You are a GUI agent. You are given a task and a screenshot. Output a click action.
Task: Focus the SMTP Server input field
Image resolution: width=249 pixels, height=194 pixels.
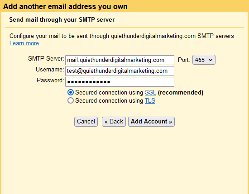120,60
